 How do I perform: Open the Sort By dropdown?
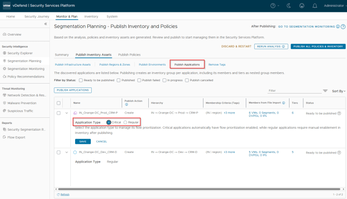tap(339, 90)
